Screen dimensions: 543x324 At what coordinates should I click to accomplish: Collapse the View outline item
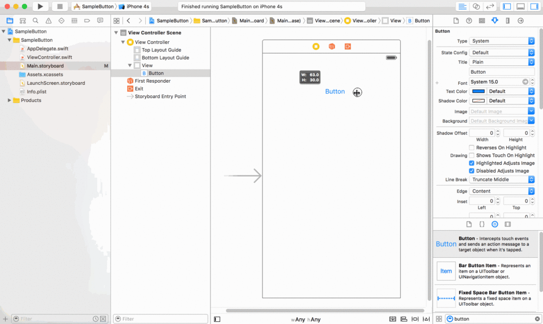(129, 65)
